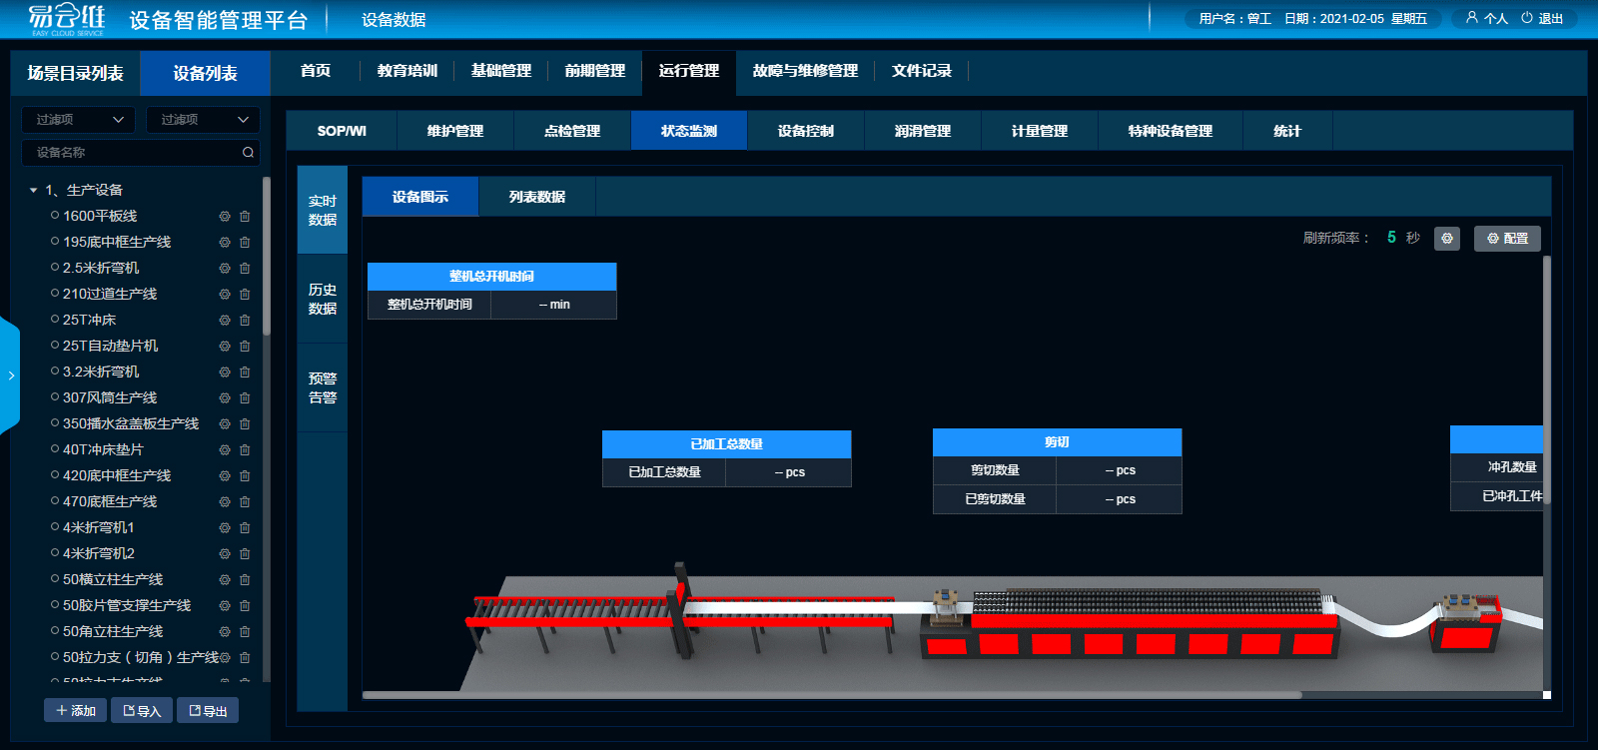Open refresh rate settings gear icon
The image size is (1598, 750).
1446,239
